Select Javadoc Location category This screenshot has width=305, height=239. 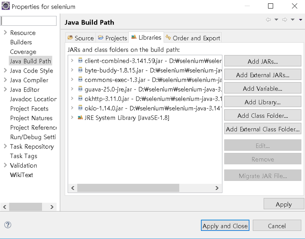point(33,99)
